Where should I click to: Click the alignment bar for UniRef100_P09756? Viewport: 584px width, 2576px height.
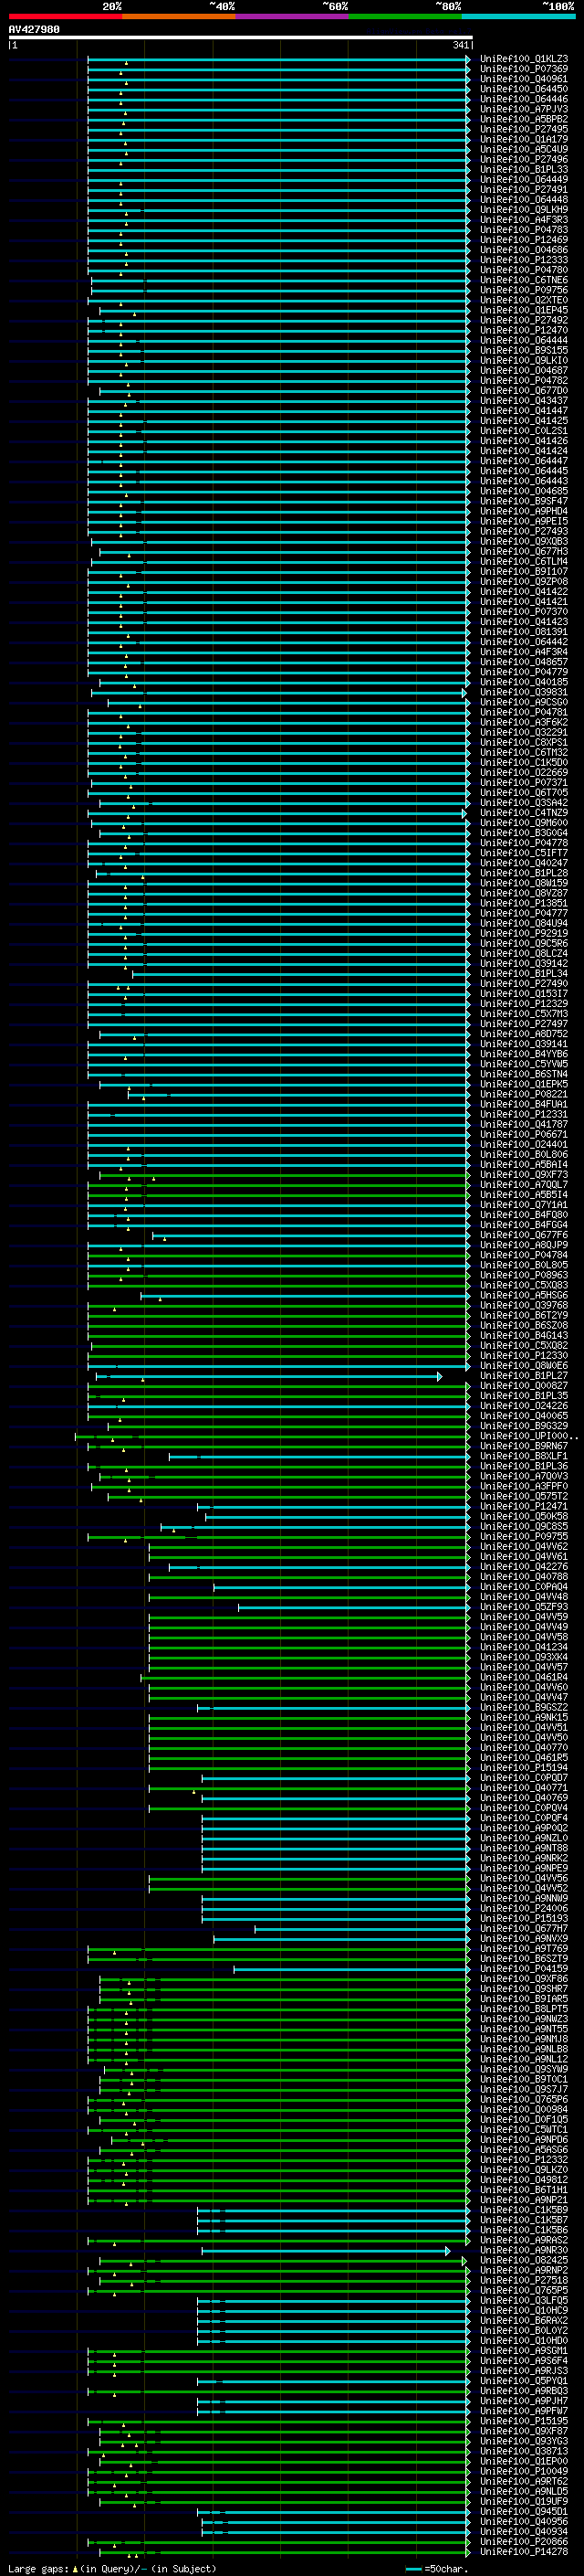tap(280, 290)
